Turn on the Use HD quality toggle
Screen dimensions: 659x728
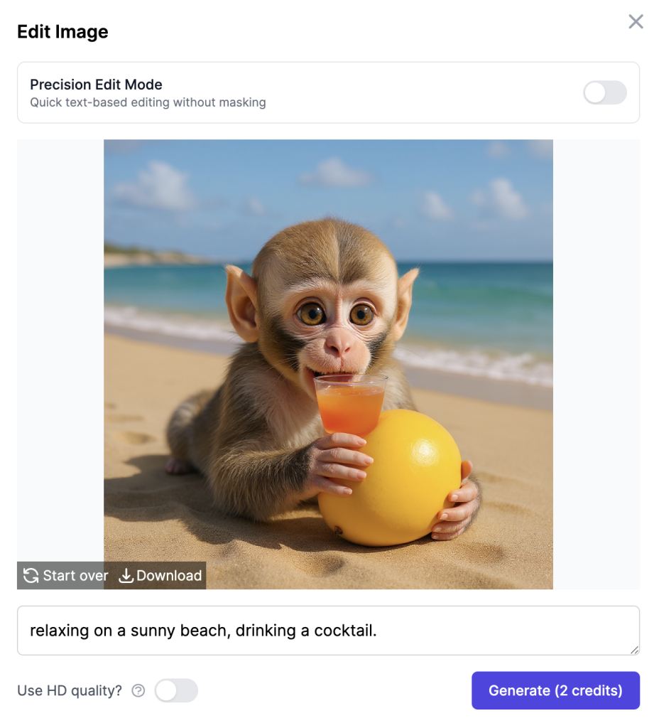pos(176,690)
